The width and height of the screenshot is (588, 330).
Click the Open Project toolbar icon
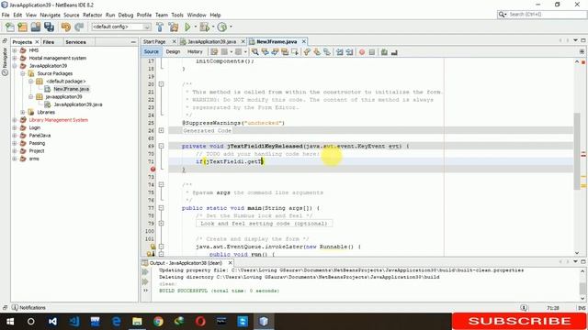coord(36,27)
